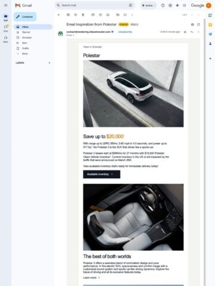Click 'The best of both worlds' heading

107,256
